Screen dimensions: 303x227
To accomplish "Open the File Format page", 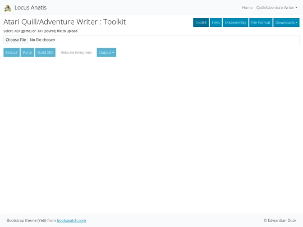I will 261,22.
